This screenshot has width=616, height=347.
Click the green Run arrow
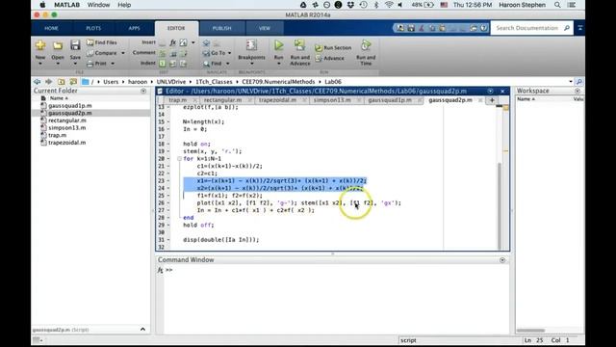(x=278, y=45)
